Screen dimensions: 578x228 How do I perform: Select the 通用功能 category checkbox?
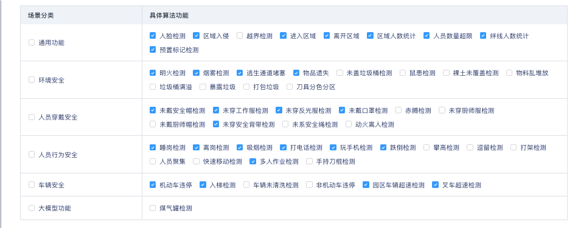pos(32,42)
